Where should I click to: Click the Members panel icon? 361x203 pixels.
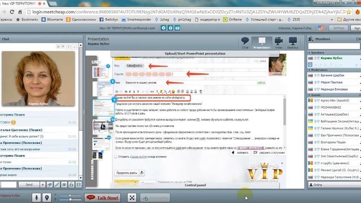[x=311, y=39]
